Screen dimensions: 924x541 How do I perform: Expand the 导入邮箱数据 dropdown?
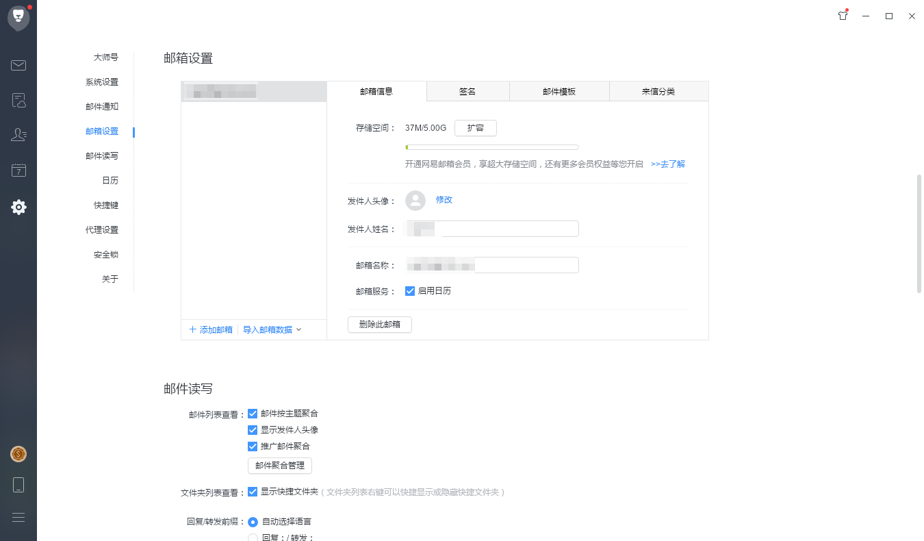pyautogui.click(x=272, y=330)
